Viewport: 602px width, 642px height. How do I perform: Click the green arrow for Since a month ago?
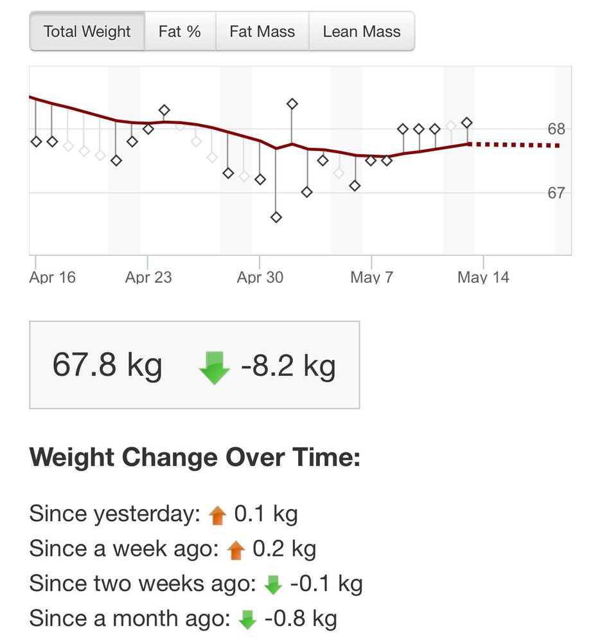tap(247, 619)
